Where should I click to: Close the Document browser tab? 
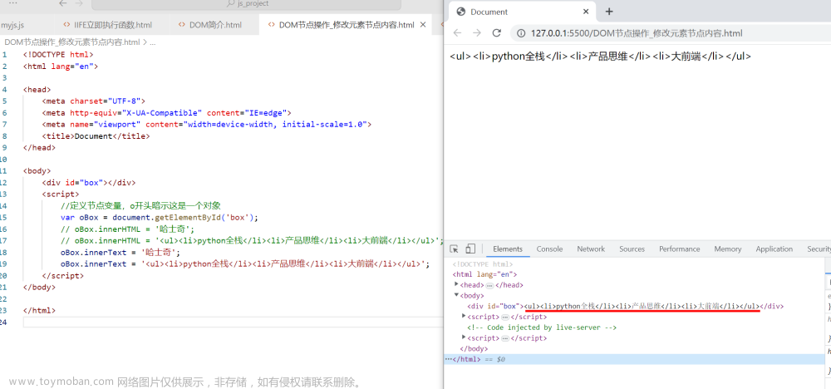pos(586,12)
